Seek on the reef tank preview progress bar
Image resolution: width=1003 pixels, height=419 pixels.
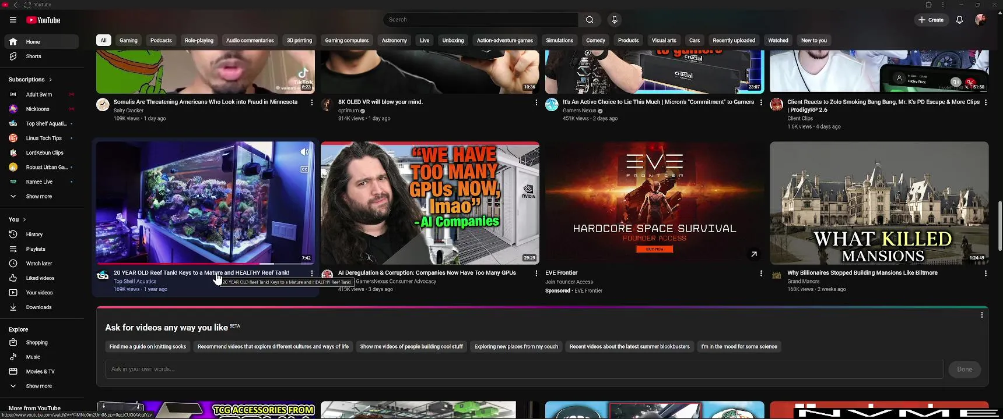coord(205,264)
